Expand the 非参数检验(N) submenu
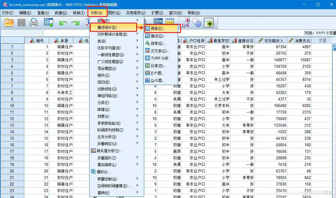336x198 pixels. [x=116, y=123]
